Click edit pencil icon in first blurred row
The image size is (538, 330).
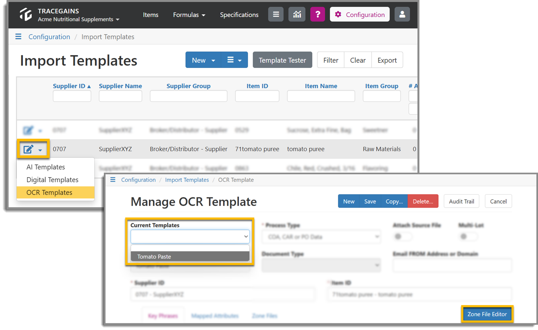tap(28, 130)
